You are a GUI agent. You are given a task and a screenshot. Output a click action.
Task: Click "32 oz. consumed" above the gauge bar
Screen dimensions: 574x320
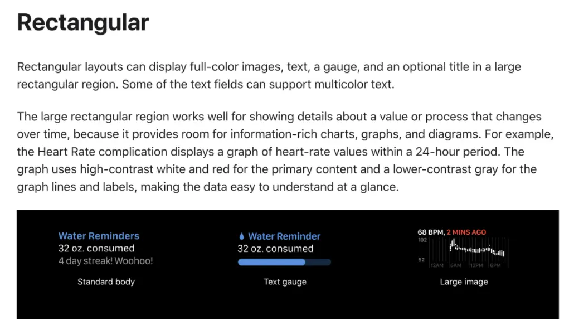pyautogui.click(x=275, y=249)
